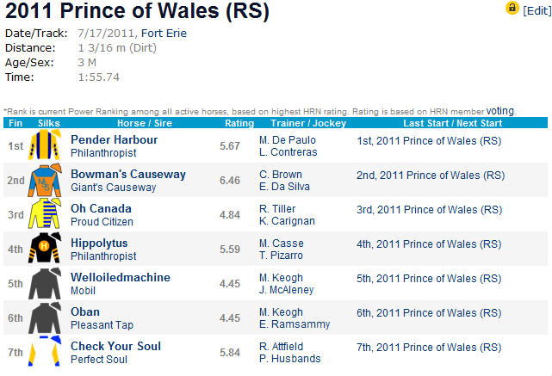Open trainer R. Attfield link

(x=281, y=347)
